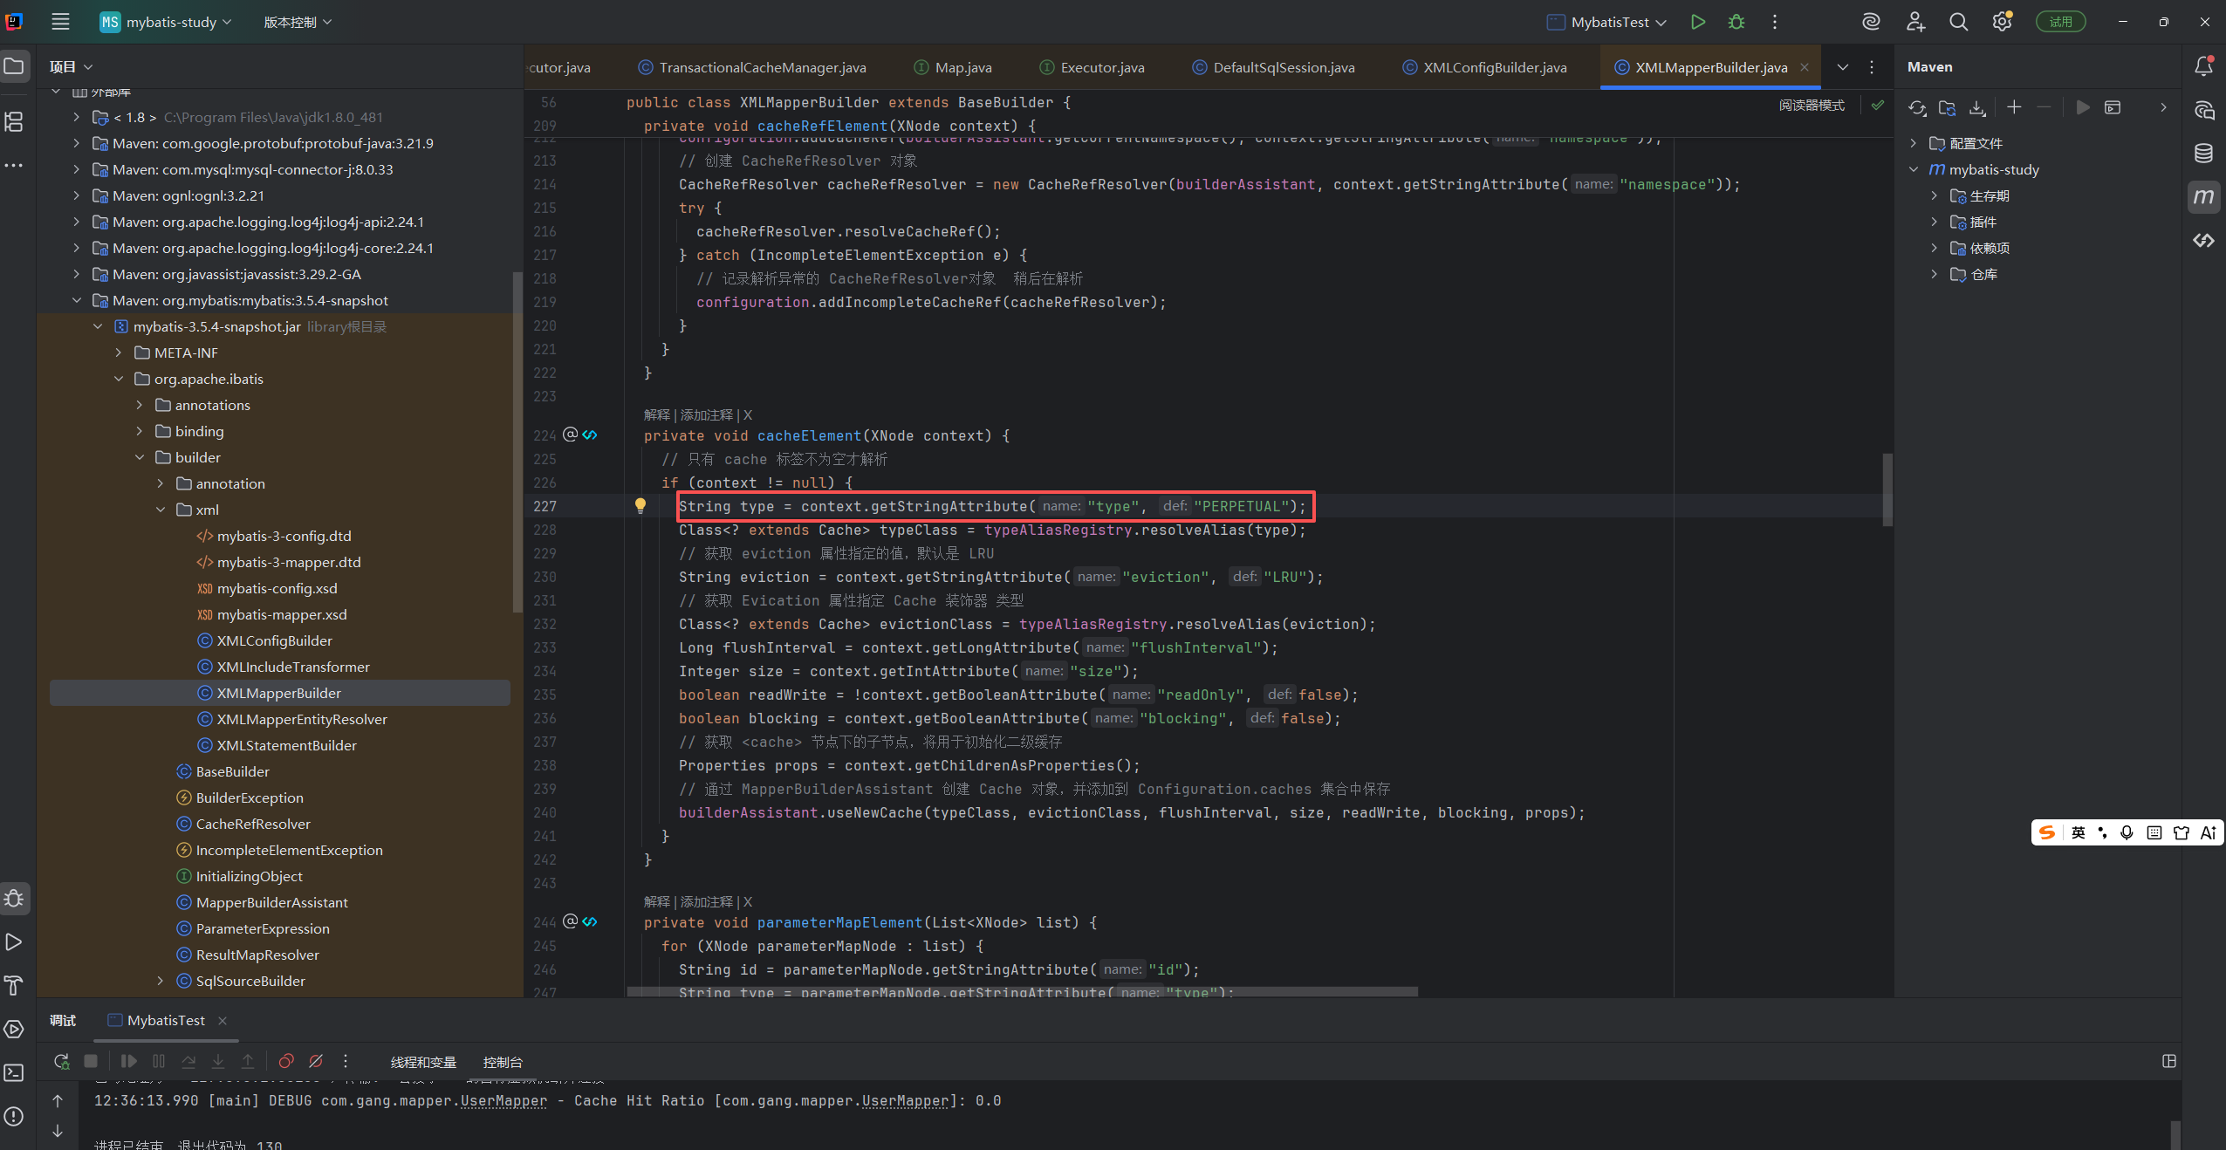The image size is (2226, 1150).
Task: Switch to TransactionalCacheManager.java tab
Action: point(752,67)
